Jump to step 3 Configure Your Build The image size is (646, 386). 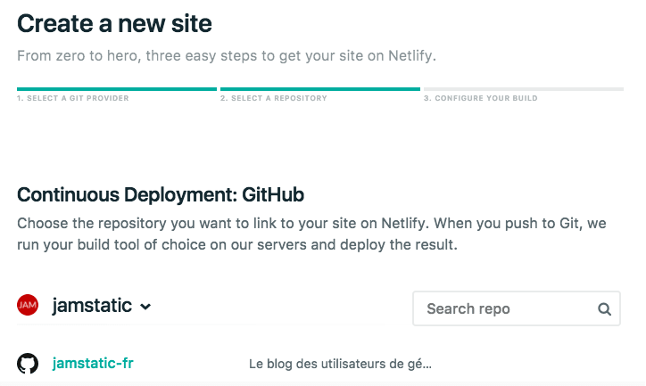[x=480, y=98]
